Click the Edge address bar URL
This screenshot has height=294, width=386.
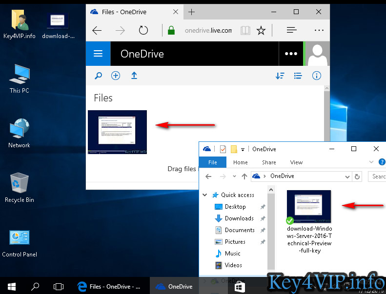[x=208, y=31]
